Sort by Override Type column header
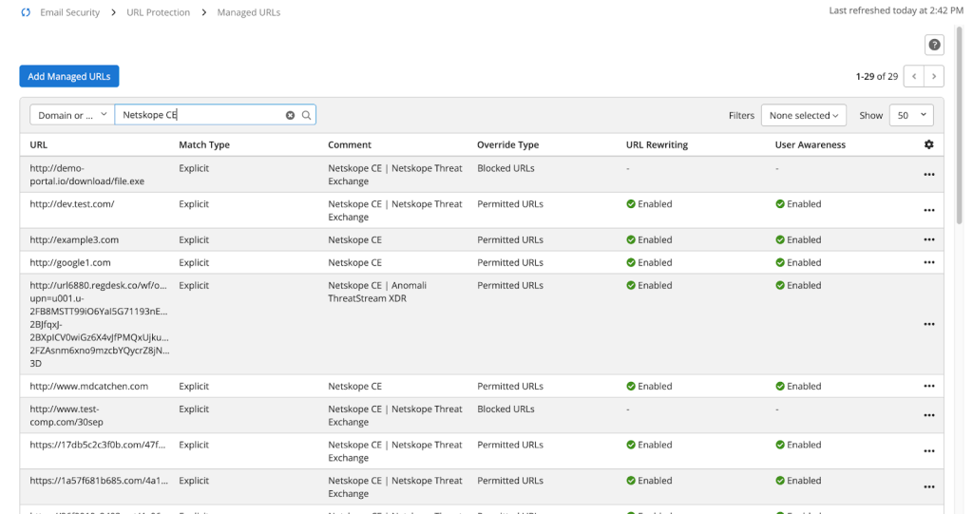 pyautogui.click(x=508, y=144)
